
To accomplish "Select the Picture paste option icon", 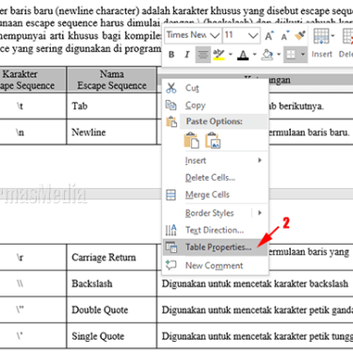I will [213, 140].
